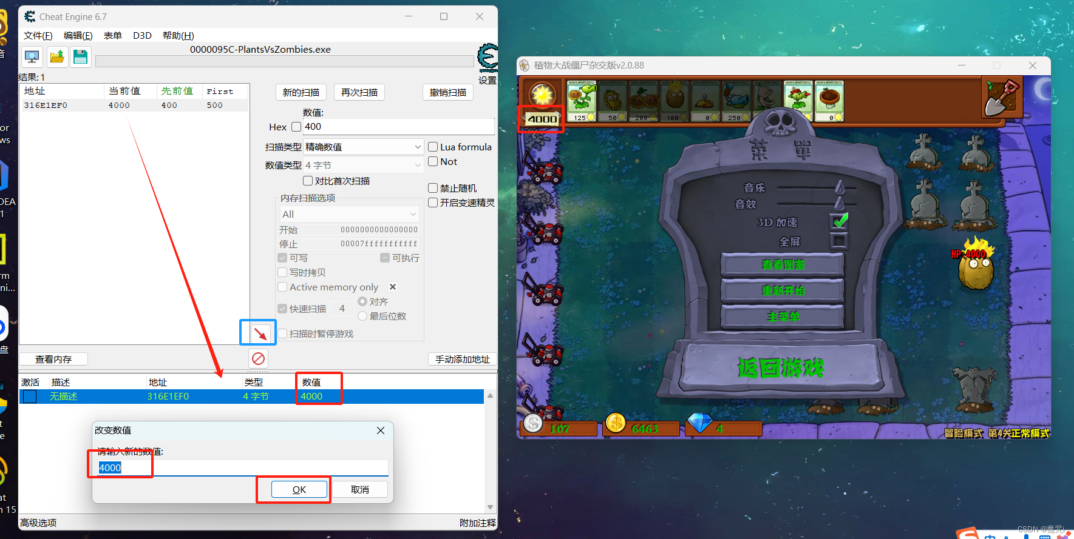Select the Sunflower-Peashooter hybrid seed packet costing 125
The width and height of the screenshot is (1074, 539).
click(582, 101)
